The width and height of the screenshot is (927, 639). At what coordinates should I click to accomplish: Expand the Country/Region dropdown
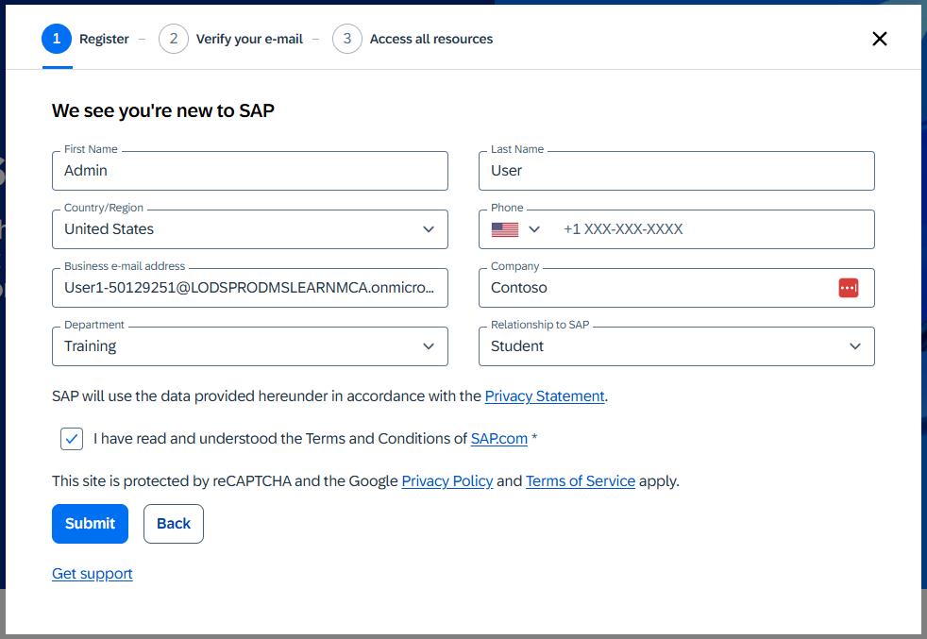click(x=428, y=229)
